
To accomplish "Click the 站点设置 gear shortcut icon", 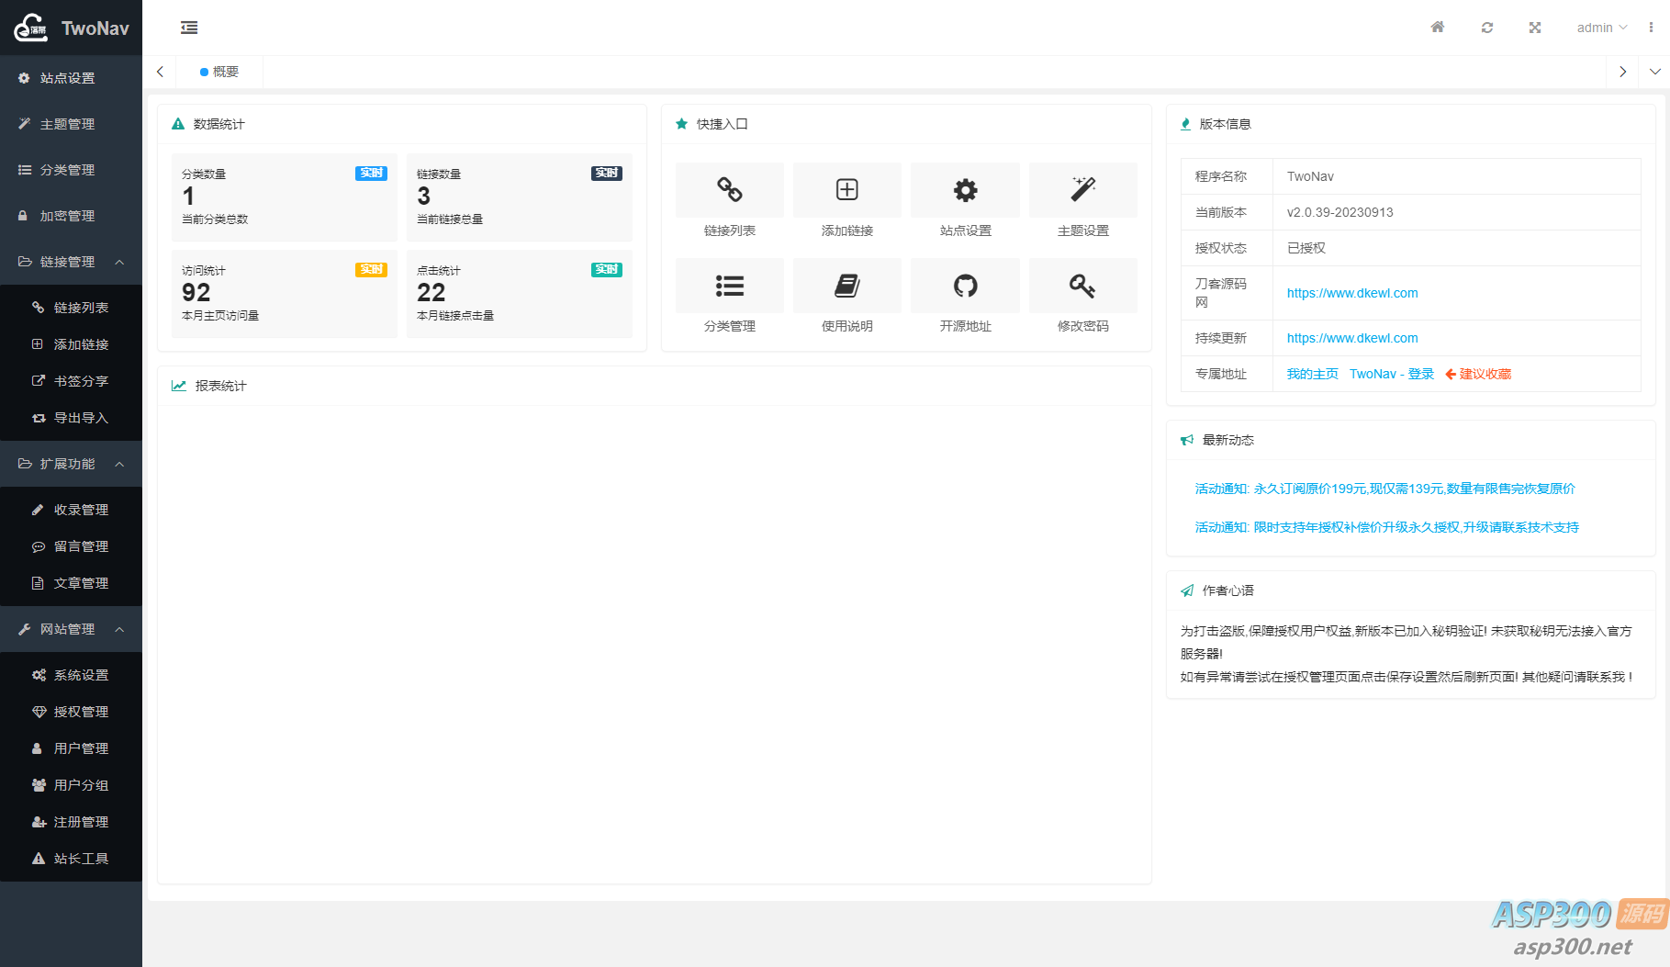I will (x=965, y=190).
